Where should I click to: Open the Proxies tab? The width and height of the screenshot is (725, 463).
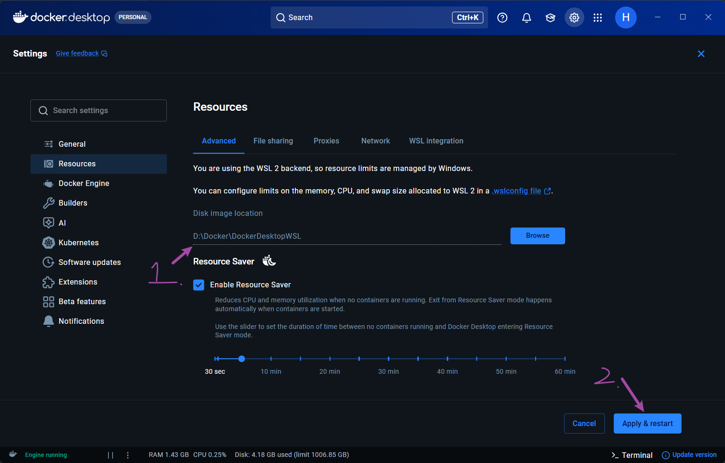click(326, 141)
